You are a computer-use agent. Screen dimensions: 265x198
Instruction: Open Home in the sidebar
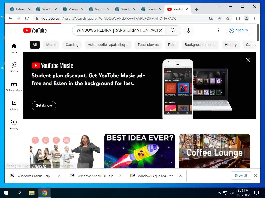[14, 48]
